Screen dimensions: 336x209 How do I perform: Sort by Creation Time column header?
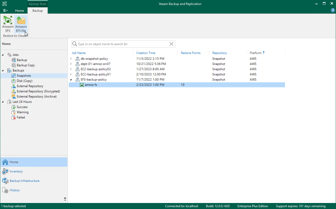pos(146,53)
